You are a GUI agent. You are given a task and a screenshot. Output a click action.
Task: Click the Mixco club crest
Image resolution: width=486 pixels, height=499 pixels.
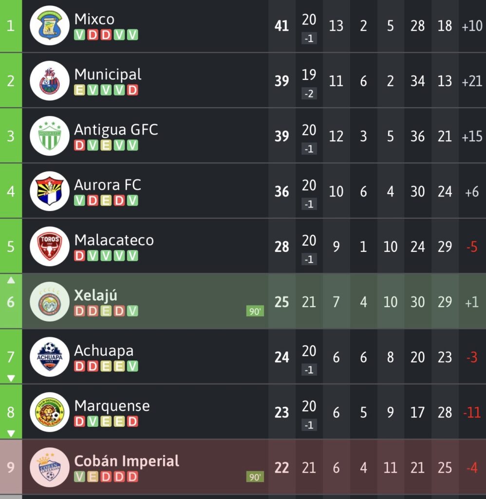pos(50,26)
